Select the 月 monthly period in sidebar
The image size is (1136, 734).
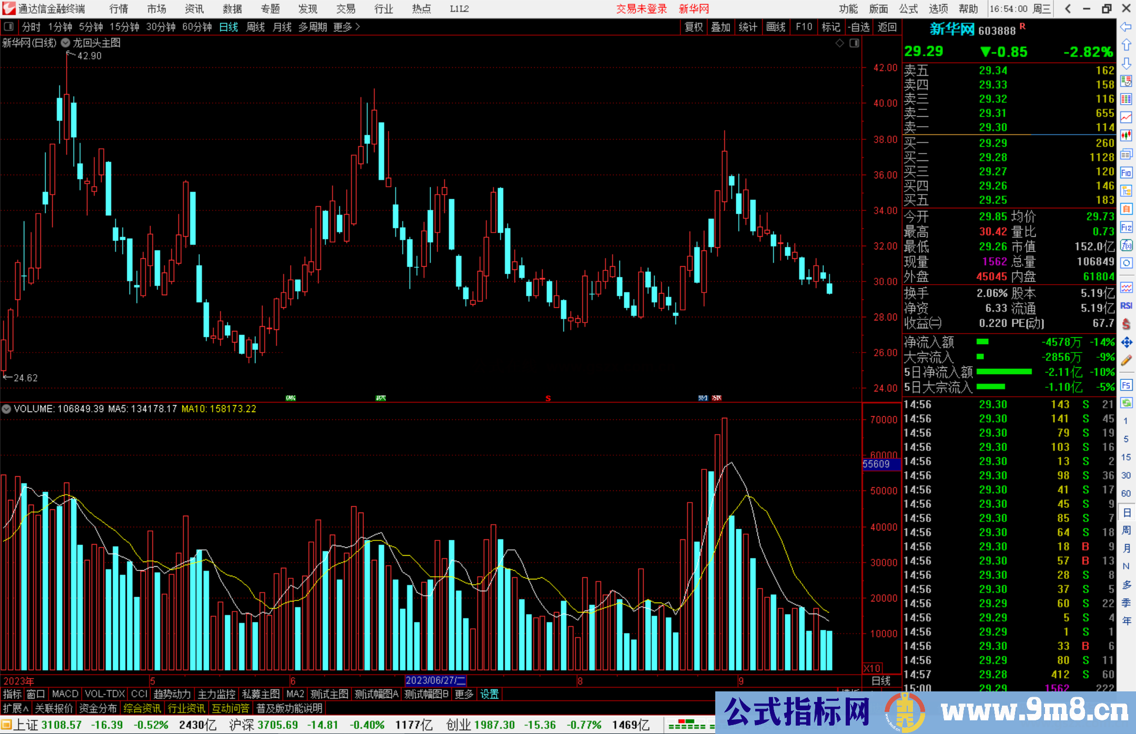pyautogui.click(x=1126, y=548)
